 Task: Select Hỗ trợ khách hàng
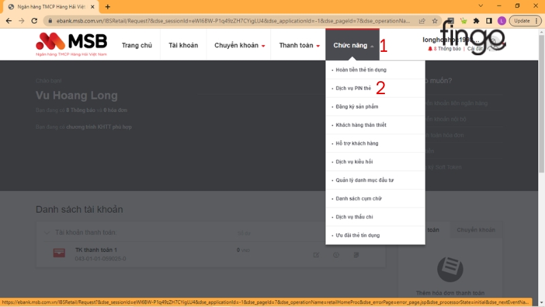point(375,143)
